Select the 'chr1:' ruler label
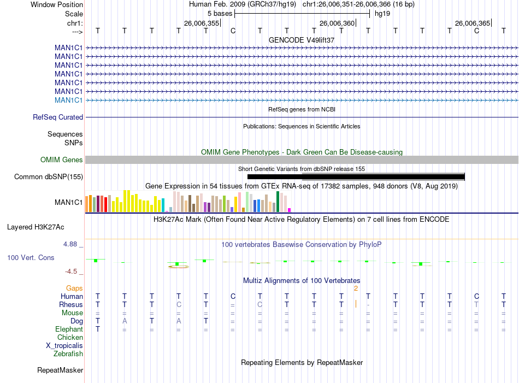This screenshot has width=519, height=383. (75, 23)
